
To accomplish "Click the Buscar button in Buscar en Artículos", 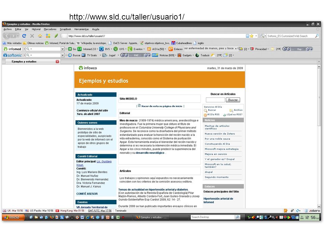I will (233, 100).
